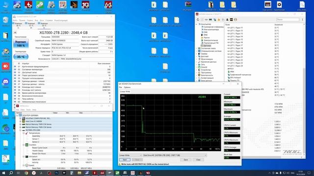This screenshot has height=176, width=314.
Task: Switch to drive E: tab in CrystalDiskInfo
Action: (x=44, y=25)
